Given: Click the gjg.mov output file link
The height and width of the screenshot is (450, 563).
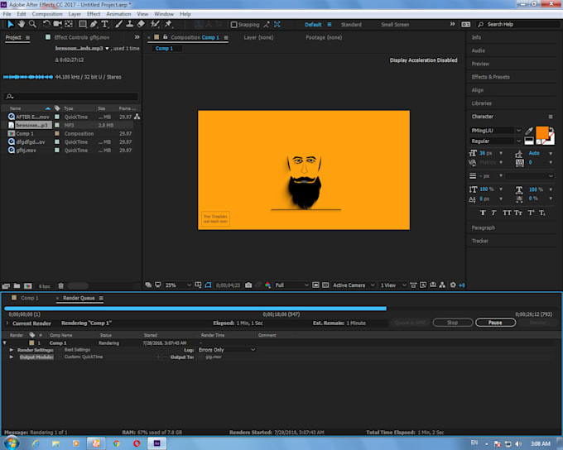Looking at the screenshot, I should point(214,357).
